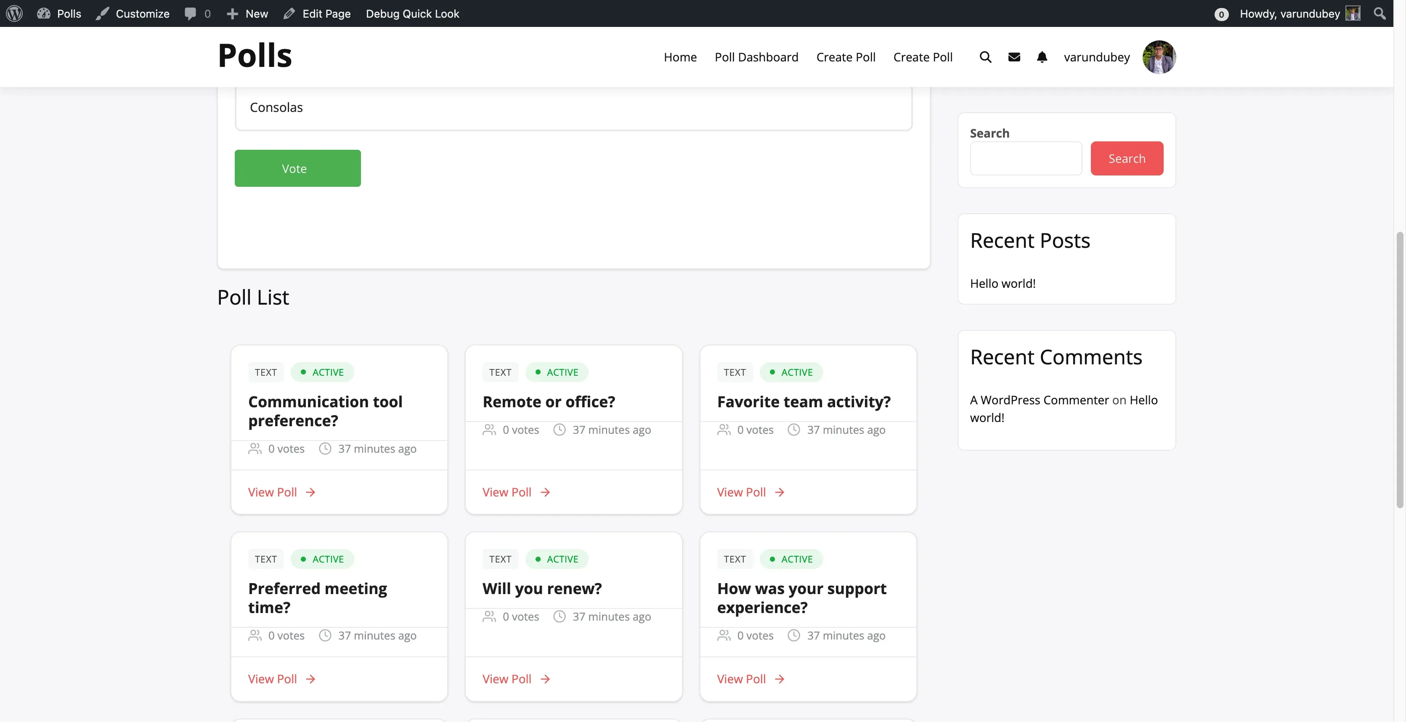Click arrow icon on Will you renew card
This screenshot has width=1406, height=722.
tap(545, 679)
